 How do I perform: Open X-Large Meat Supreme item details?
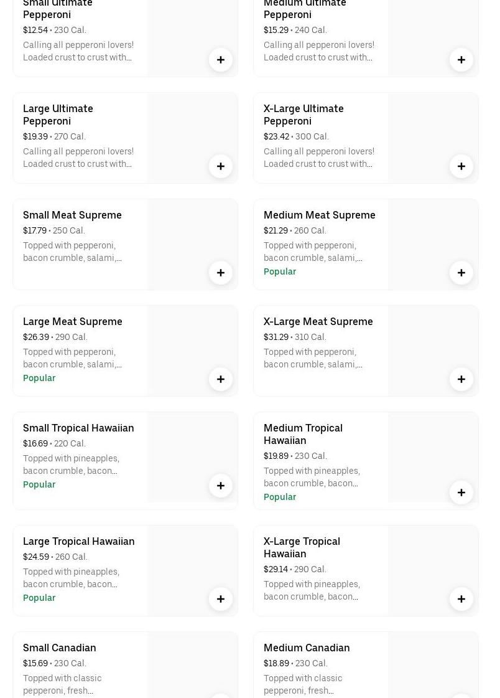click(318, 321)
